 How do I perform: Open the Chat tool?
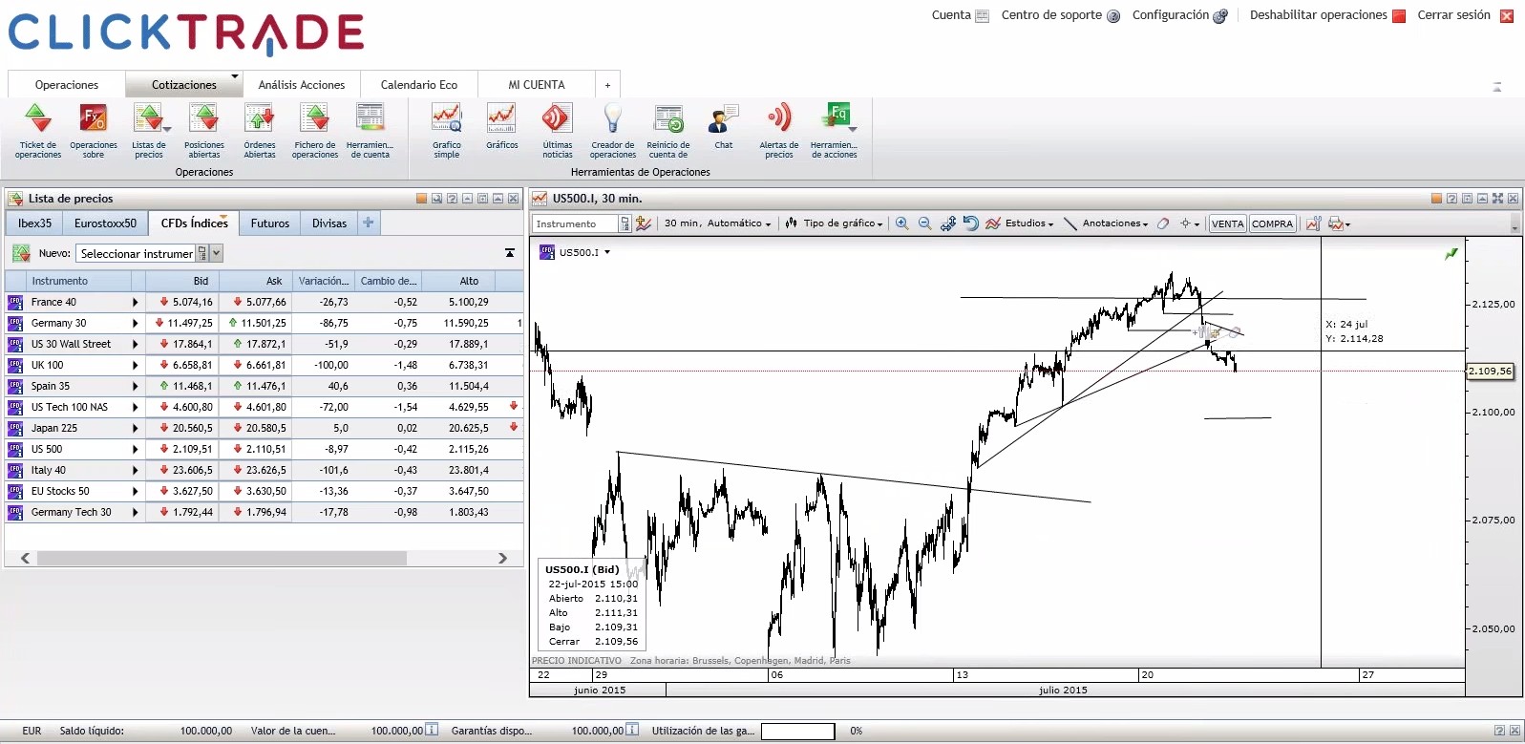(x=724, y=127)
